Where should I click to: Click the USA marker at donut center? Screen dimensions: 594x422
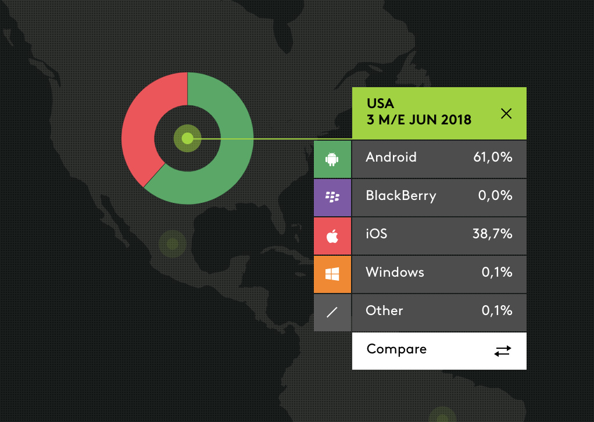coord(187,138)
